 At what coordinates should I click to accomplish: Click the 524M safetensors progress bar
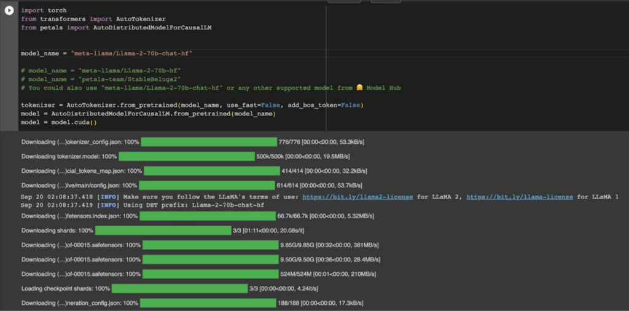pyautogui.click(x=210, y=274)
